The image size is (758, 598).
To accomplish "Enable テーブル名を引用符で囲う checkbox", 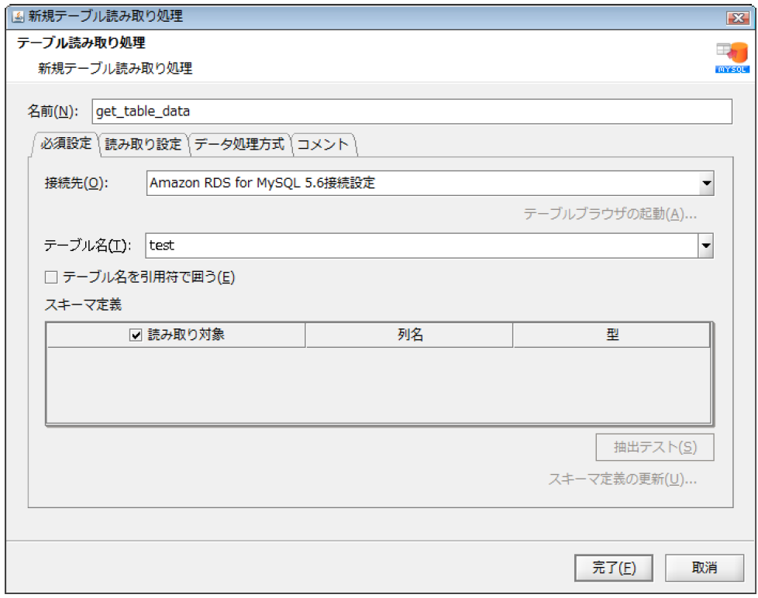I will pyautogui.click(x=49, y=276).
